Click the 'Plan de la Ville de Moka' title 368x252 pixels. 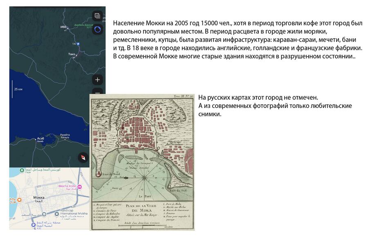coord(141,208)
